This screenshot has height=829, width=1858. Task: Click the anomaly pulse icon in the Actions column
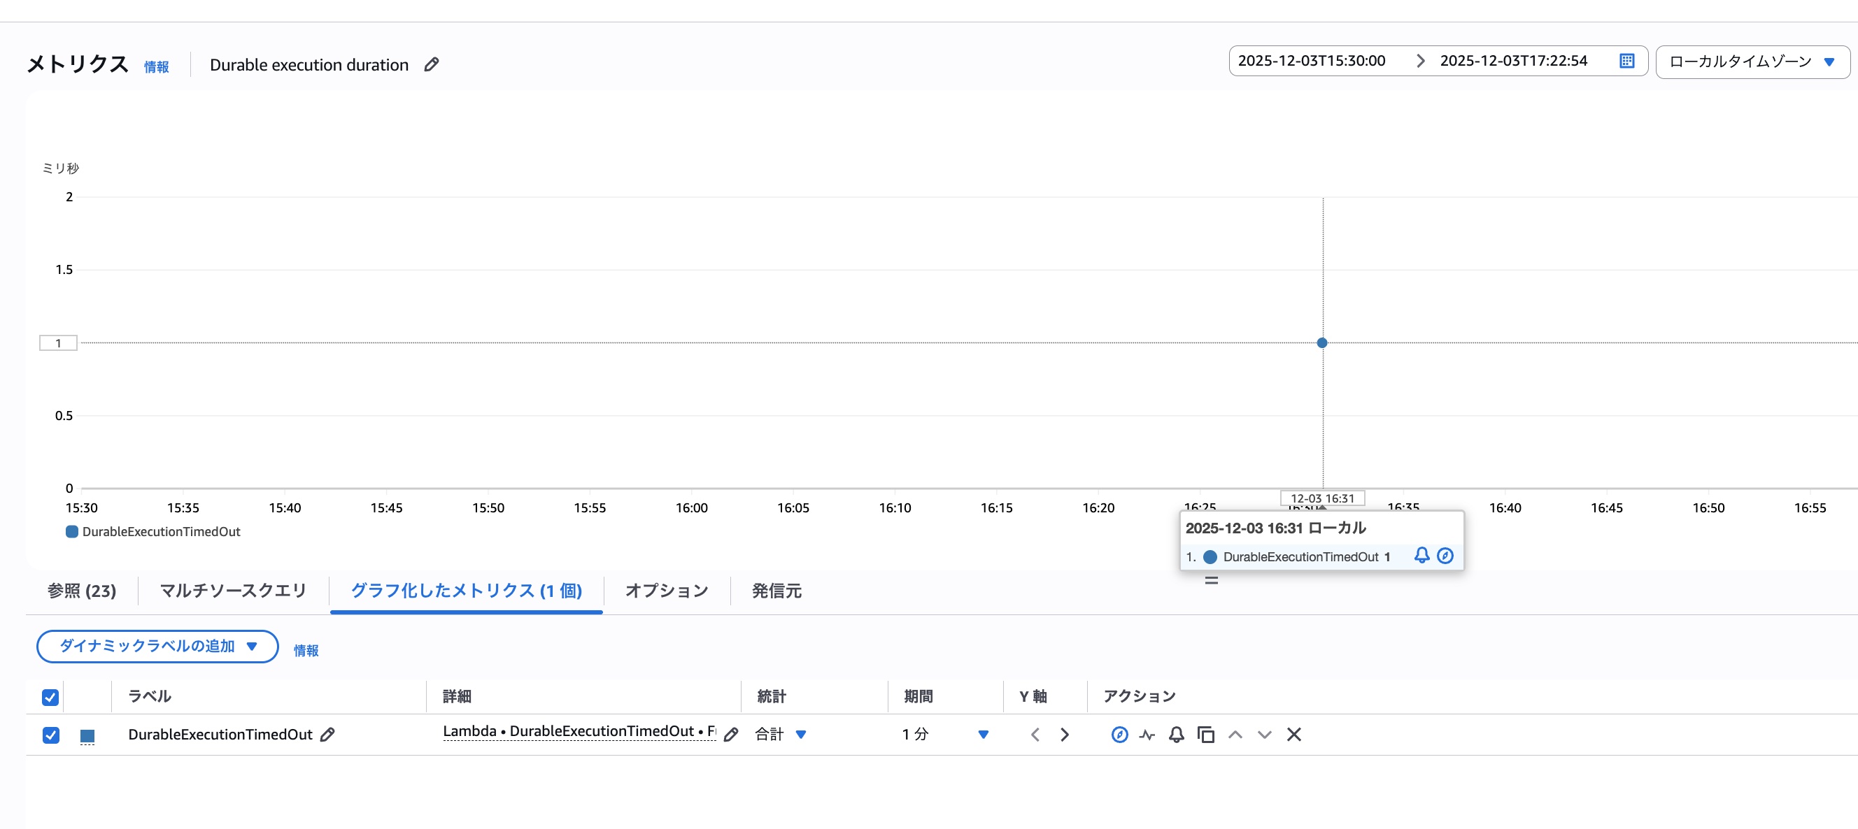pos(1147,734)
